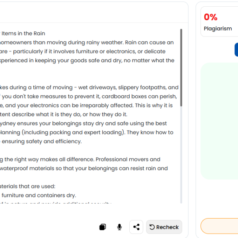Select the red 0% plagiarism score

pyautogui.click(x=211, y=17)
